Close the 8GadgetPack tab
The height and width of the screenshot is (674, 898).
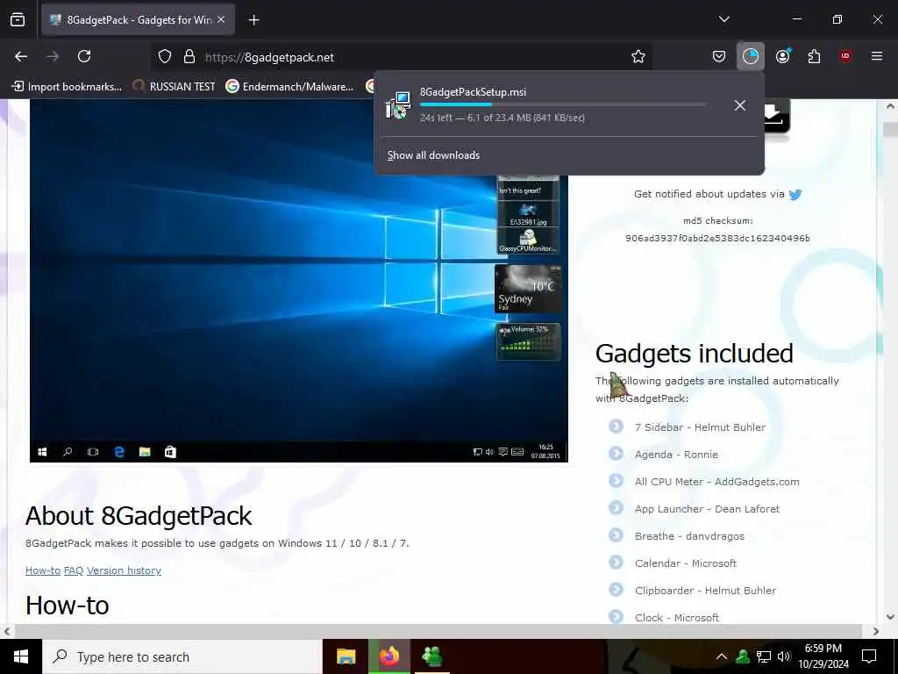[221, 20]
